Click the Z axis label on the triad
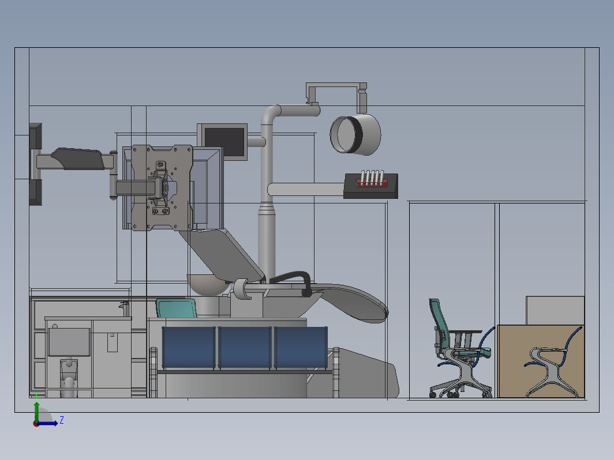The width and height of the screenshot is (614, 460). click(62, 420)
